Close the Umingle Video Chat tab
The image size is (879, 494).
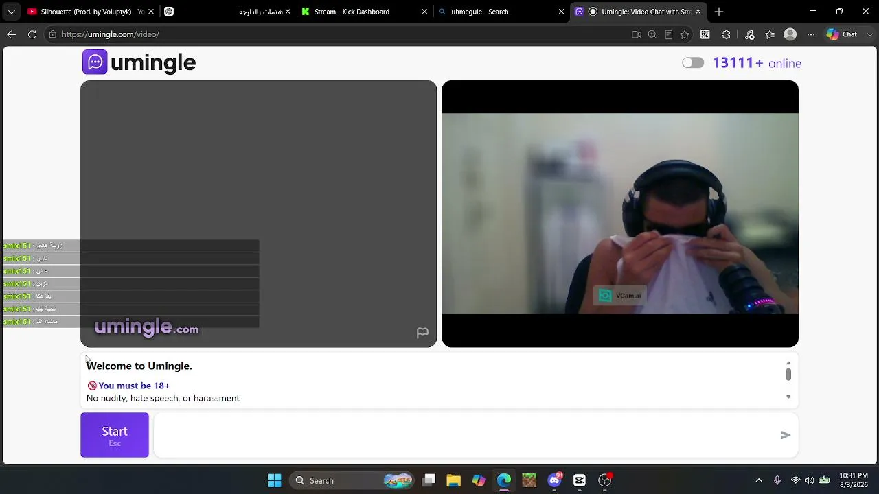tap(698, 12)
